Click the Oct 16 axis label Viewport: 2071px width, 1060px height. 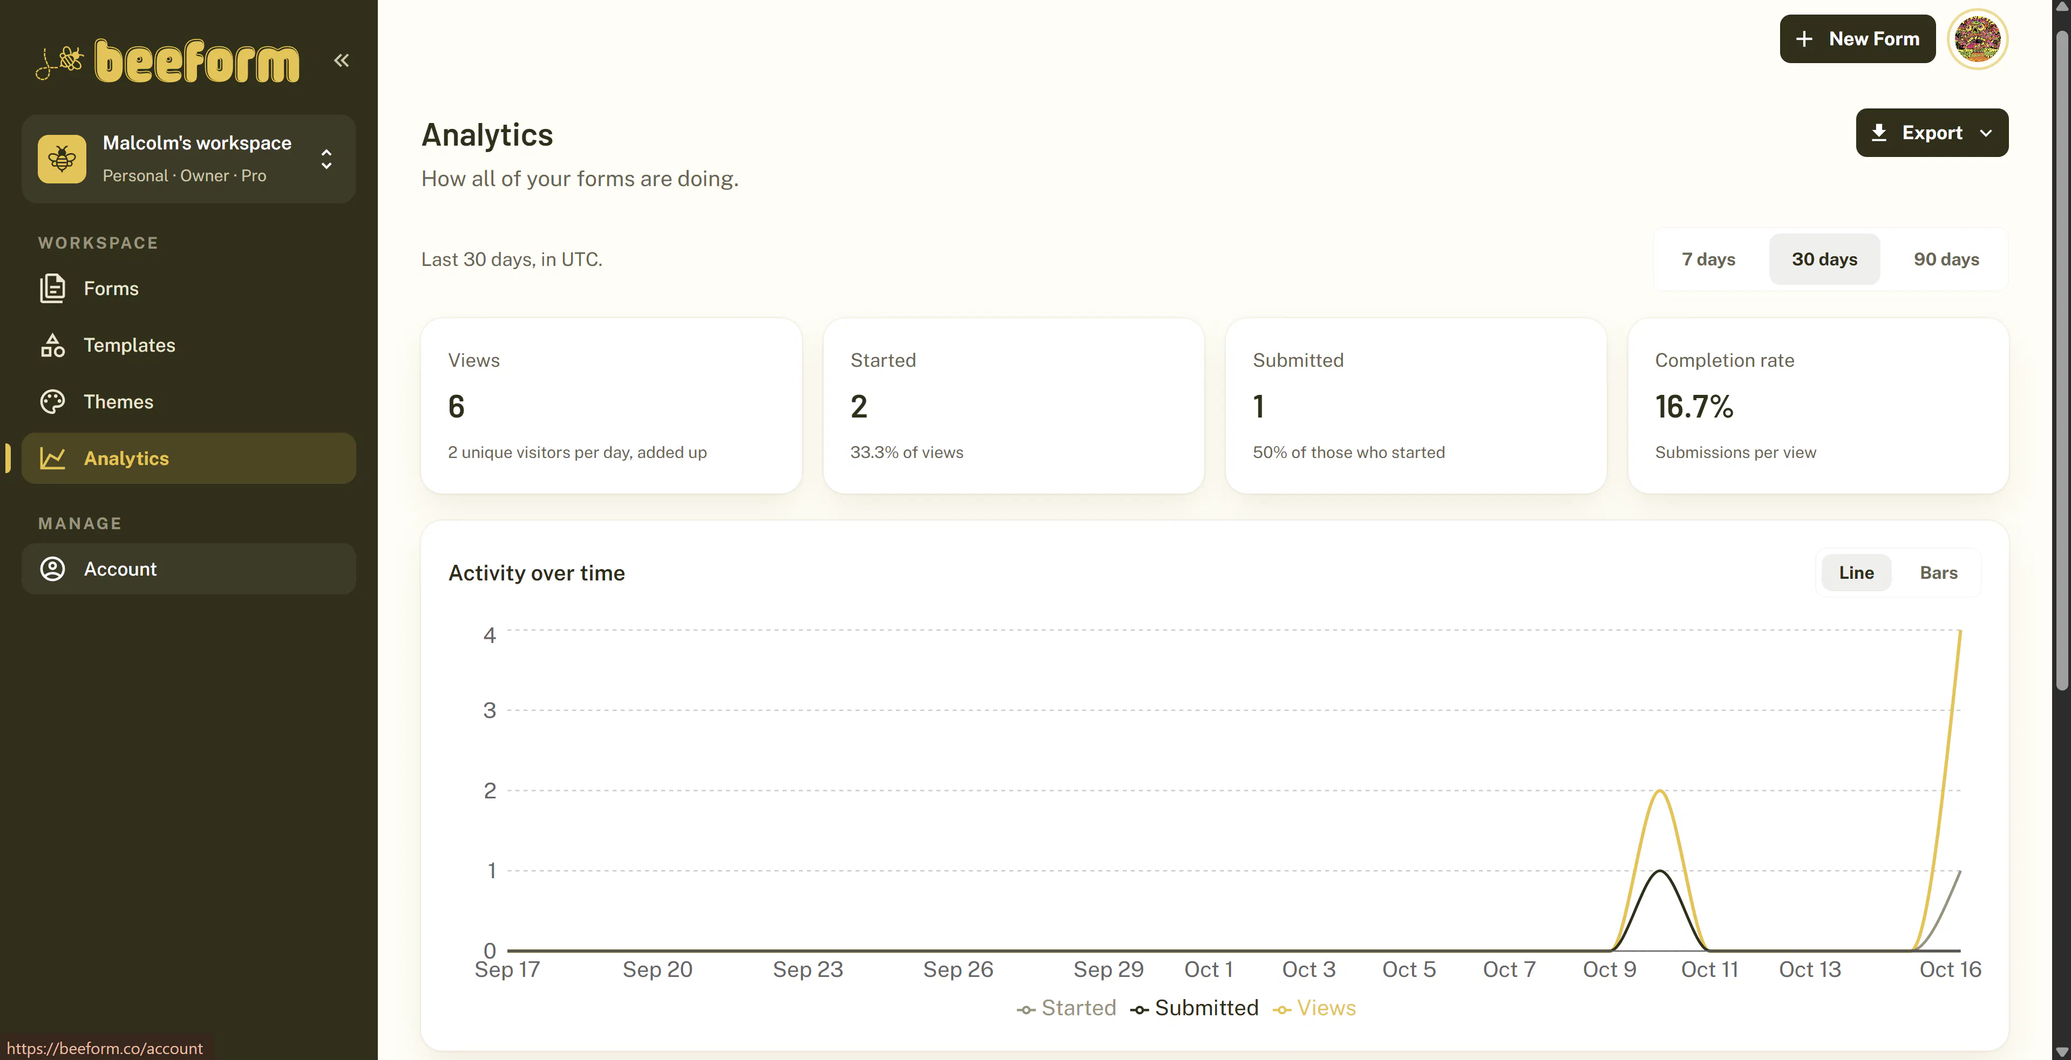1950,969
